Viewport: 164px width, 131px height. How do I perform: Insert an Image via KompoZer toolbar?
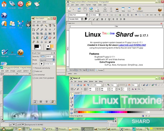pyautogui.click(x=117, y=9)
